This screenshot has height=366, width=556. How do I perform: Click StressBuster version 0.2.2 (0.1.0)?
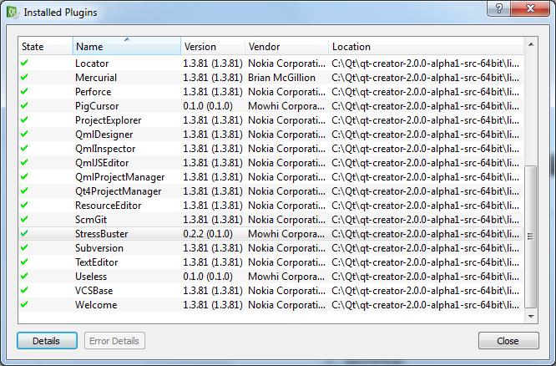point(208,234)
